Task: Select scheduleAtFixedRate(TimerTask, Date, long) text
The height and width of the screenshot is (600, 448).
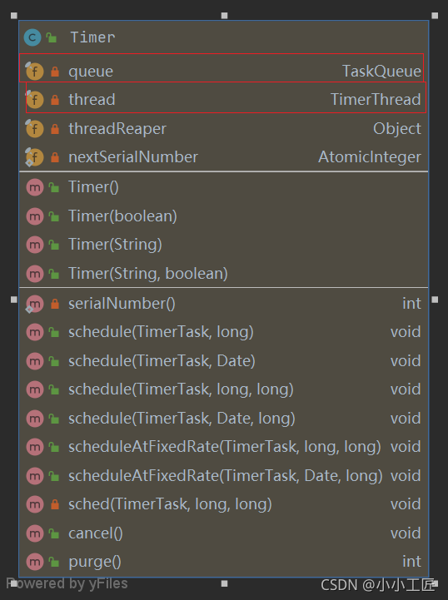Action: click(226, 476)
